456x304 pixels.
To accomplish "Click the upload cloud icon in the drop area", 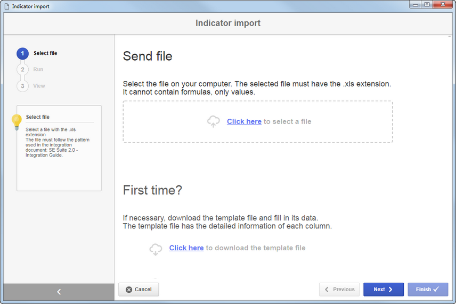I will [x=213, y=121].
